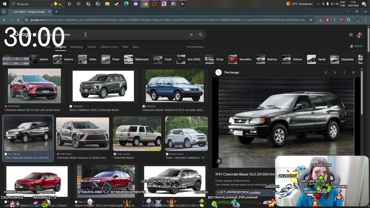Click the address bar URL
The width and height of the screenshot is (370, 208).
(x=168, y=20)
